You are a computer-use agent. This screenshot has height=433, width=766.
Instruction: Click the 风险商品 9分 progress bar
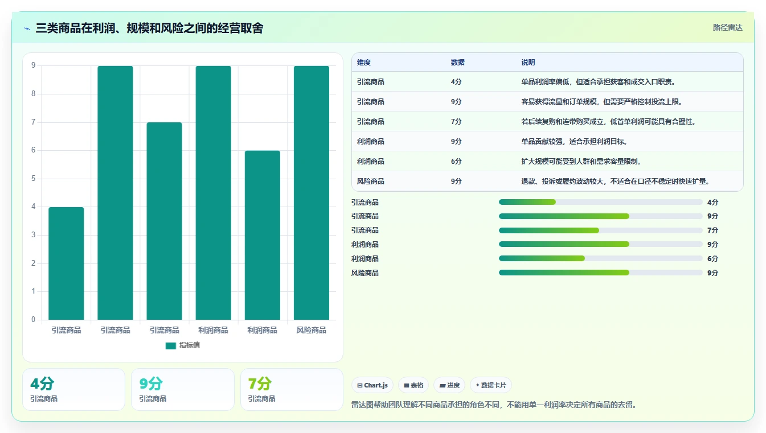(601, 273)
